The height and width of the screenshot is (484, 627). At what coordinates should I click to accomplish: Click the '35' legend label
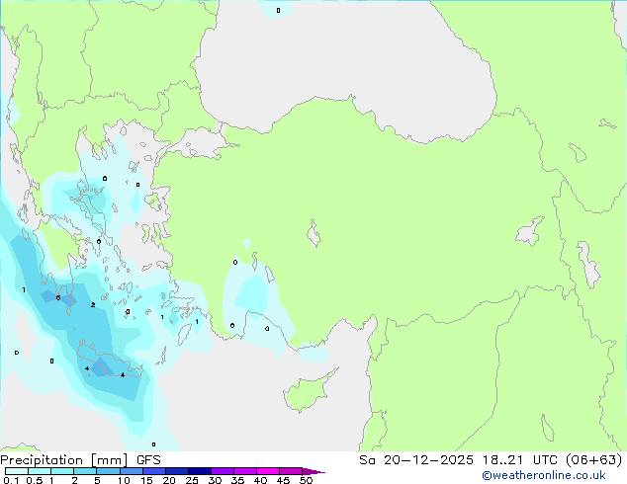(237, 480)
